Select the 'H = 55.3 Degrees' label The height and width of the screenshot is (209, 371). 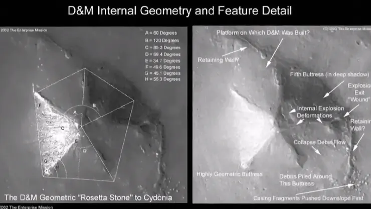click(163, 79)
